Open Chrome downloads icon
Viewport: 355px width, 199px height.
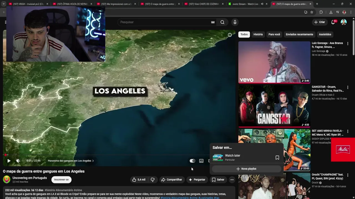331,12
